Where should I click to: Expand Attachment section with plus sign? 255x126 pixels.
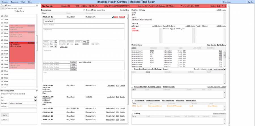132,101
